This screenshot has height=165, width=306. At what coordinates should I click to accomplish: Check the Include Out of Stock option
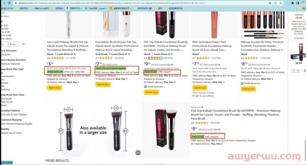(x=11, y=133)
